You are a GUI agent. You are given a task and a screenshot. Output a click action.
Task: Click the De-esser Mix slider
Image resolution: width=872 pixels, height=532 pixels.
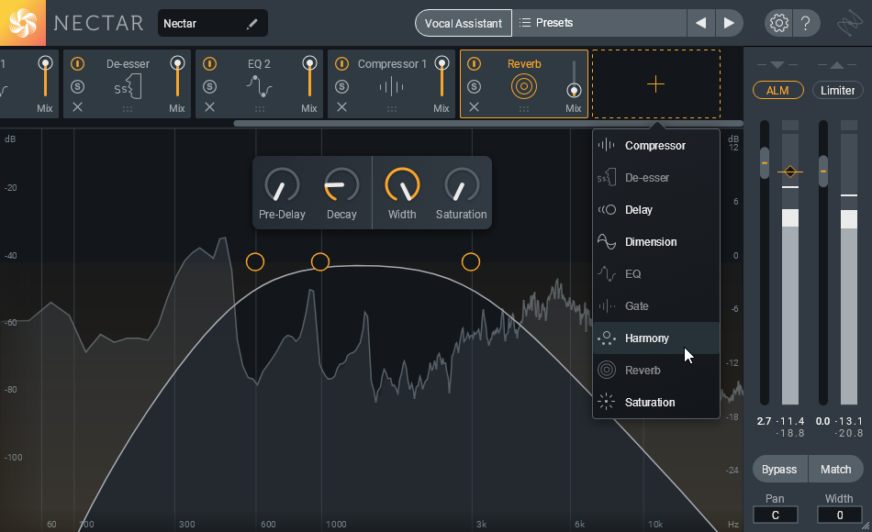click(x=177, y=79)
